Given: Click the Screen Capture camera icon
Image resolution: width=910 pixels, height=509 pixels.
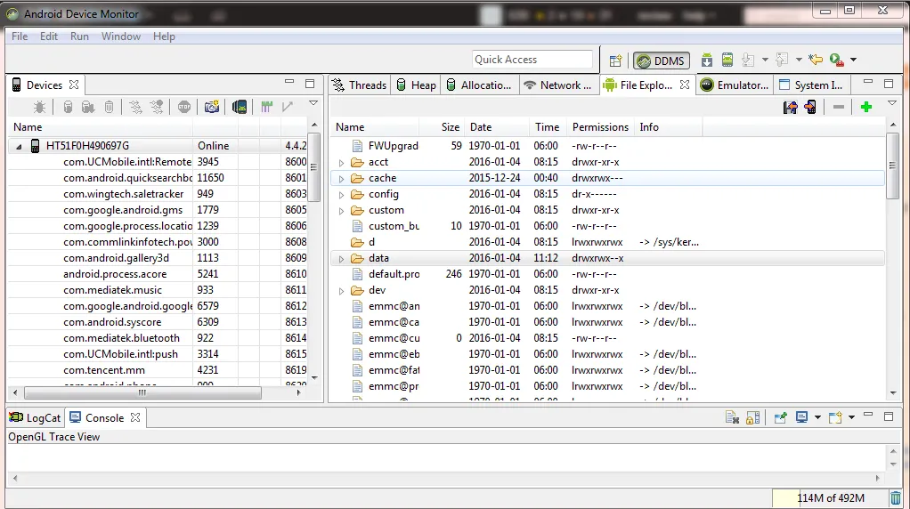Looking at the screenshot, I should (212, 107).
